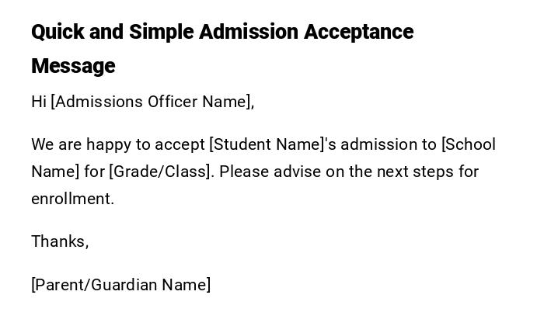Click the word "accept" in the body

(180, 144)
